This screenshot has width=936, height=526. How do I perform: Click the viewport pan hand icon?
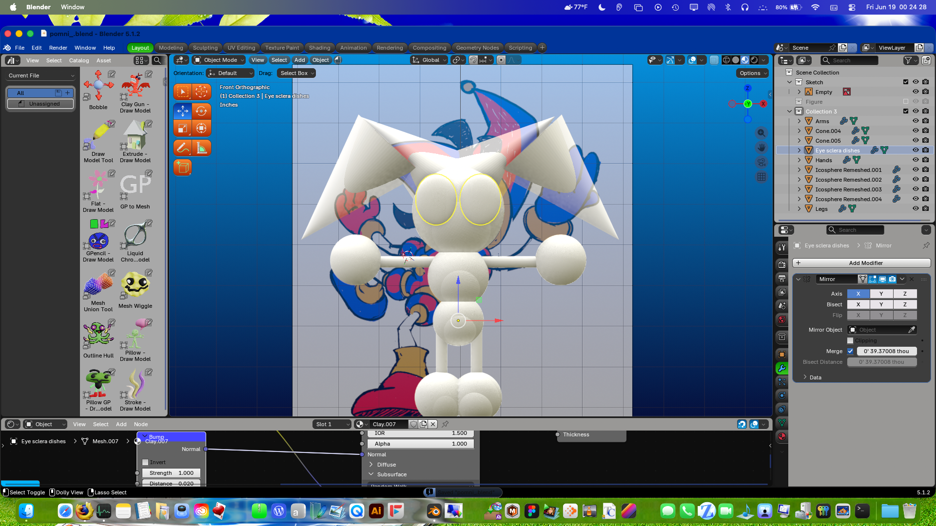pos(761,148)
